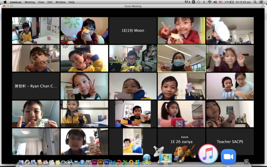
Task: Toggle full screen with the window's arrows icon
Action: click(x=263, y=6)
